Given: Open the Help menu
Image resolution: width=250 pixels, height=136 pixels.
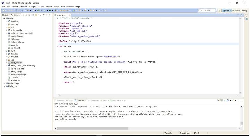Looking at the screenshot, I should (x=77, y=7).
